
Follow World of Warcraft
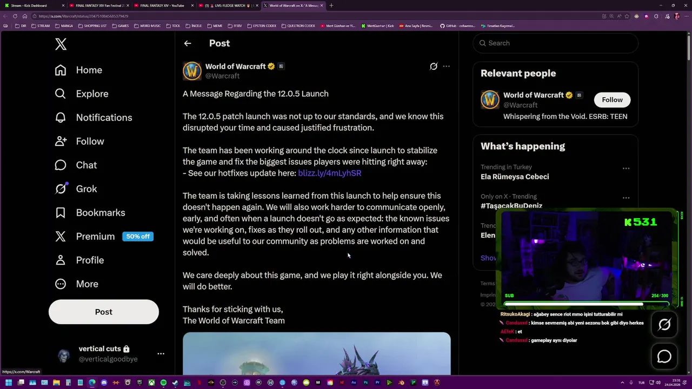coord(612,99)
